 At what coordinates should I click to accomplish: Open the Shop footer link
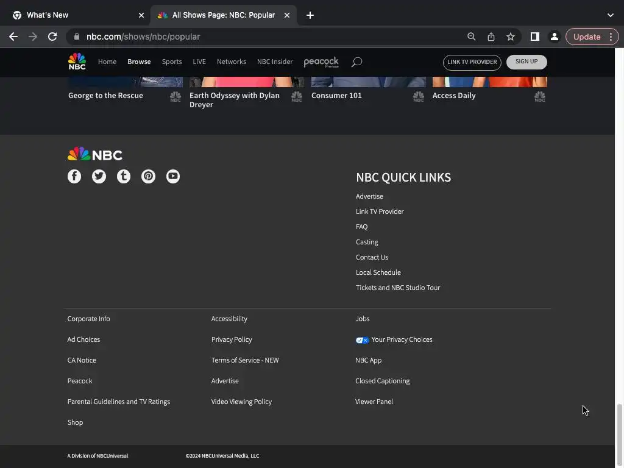click(75, 422)
